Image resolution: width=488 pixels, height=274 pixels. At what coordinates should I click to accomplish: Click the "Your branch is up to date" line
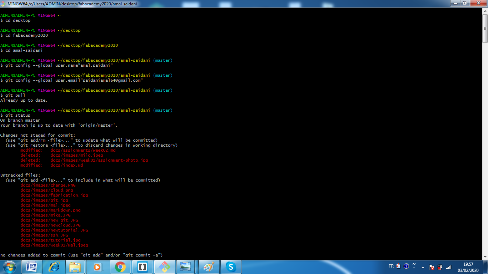(59, 125)
